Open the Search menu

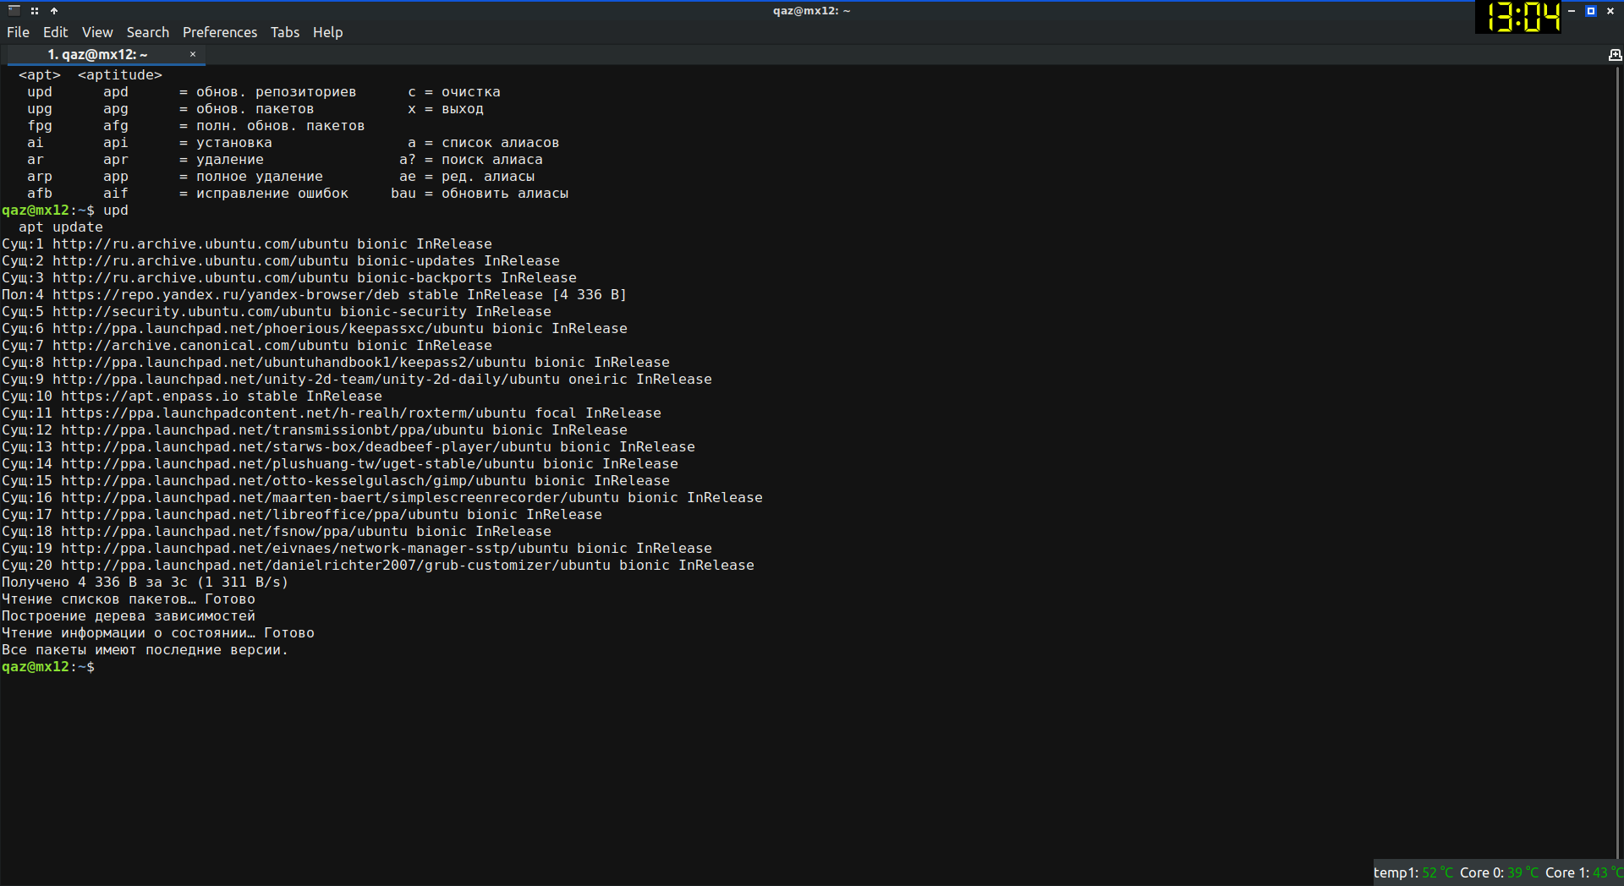coord(148,32)
